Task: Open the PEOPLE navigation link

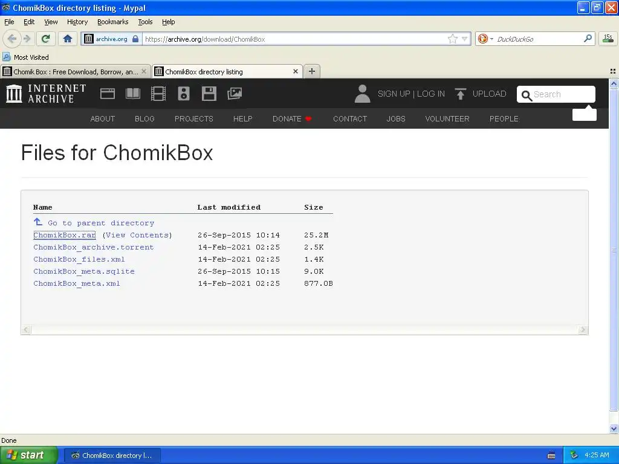Action: pos(504,119)
